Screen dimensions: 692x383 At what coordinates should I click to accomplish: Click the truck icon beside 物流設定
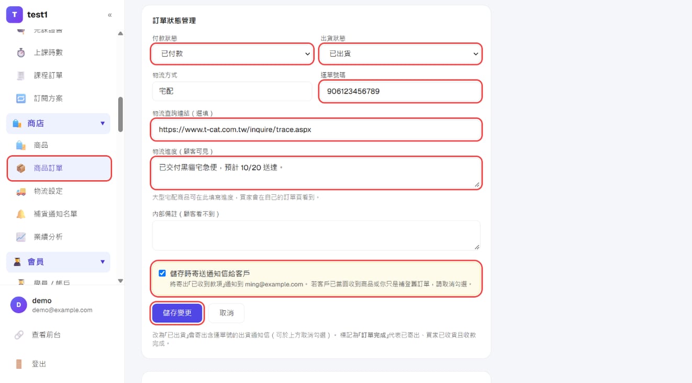[21, 191]
